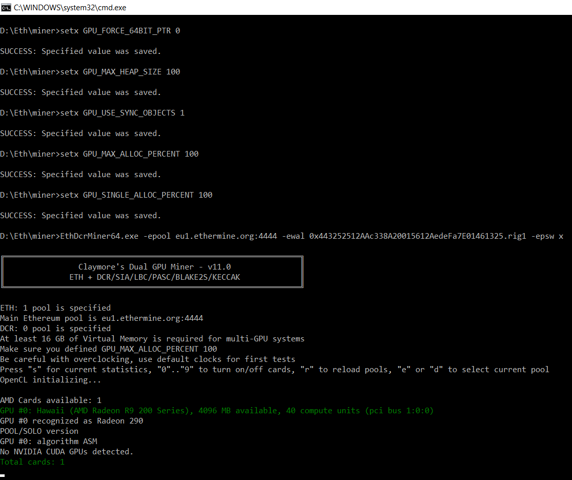572x480 pixels.
Task: Click 'POOL/SOLO version' line
Action: pos(40,431)
